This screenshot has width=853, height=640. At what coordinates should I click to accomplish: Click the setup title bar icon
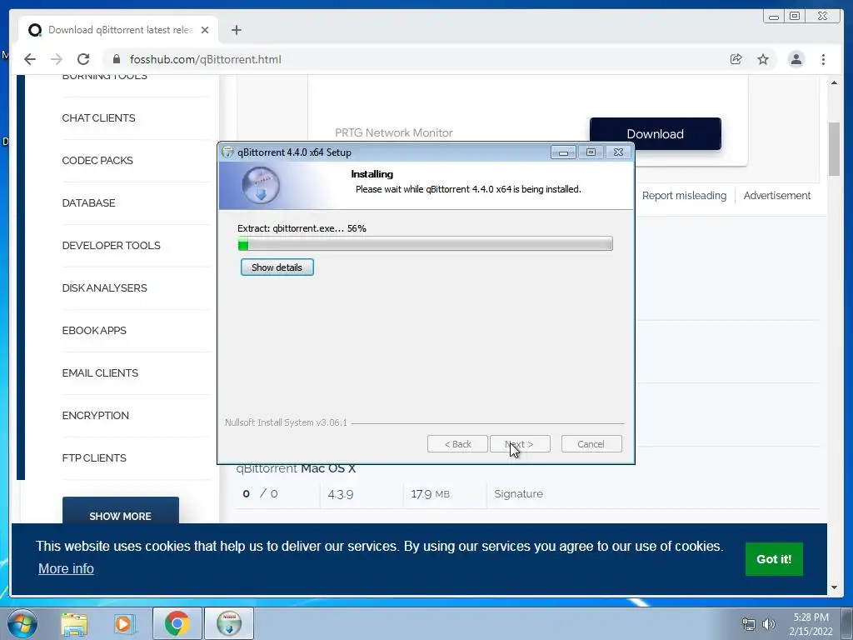[x=228, y=152]
